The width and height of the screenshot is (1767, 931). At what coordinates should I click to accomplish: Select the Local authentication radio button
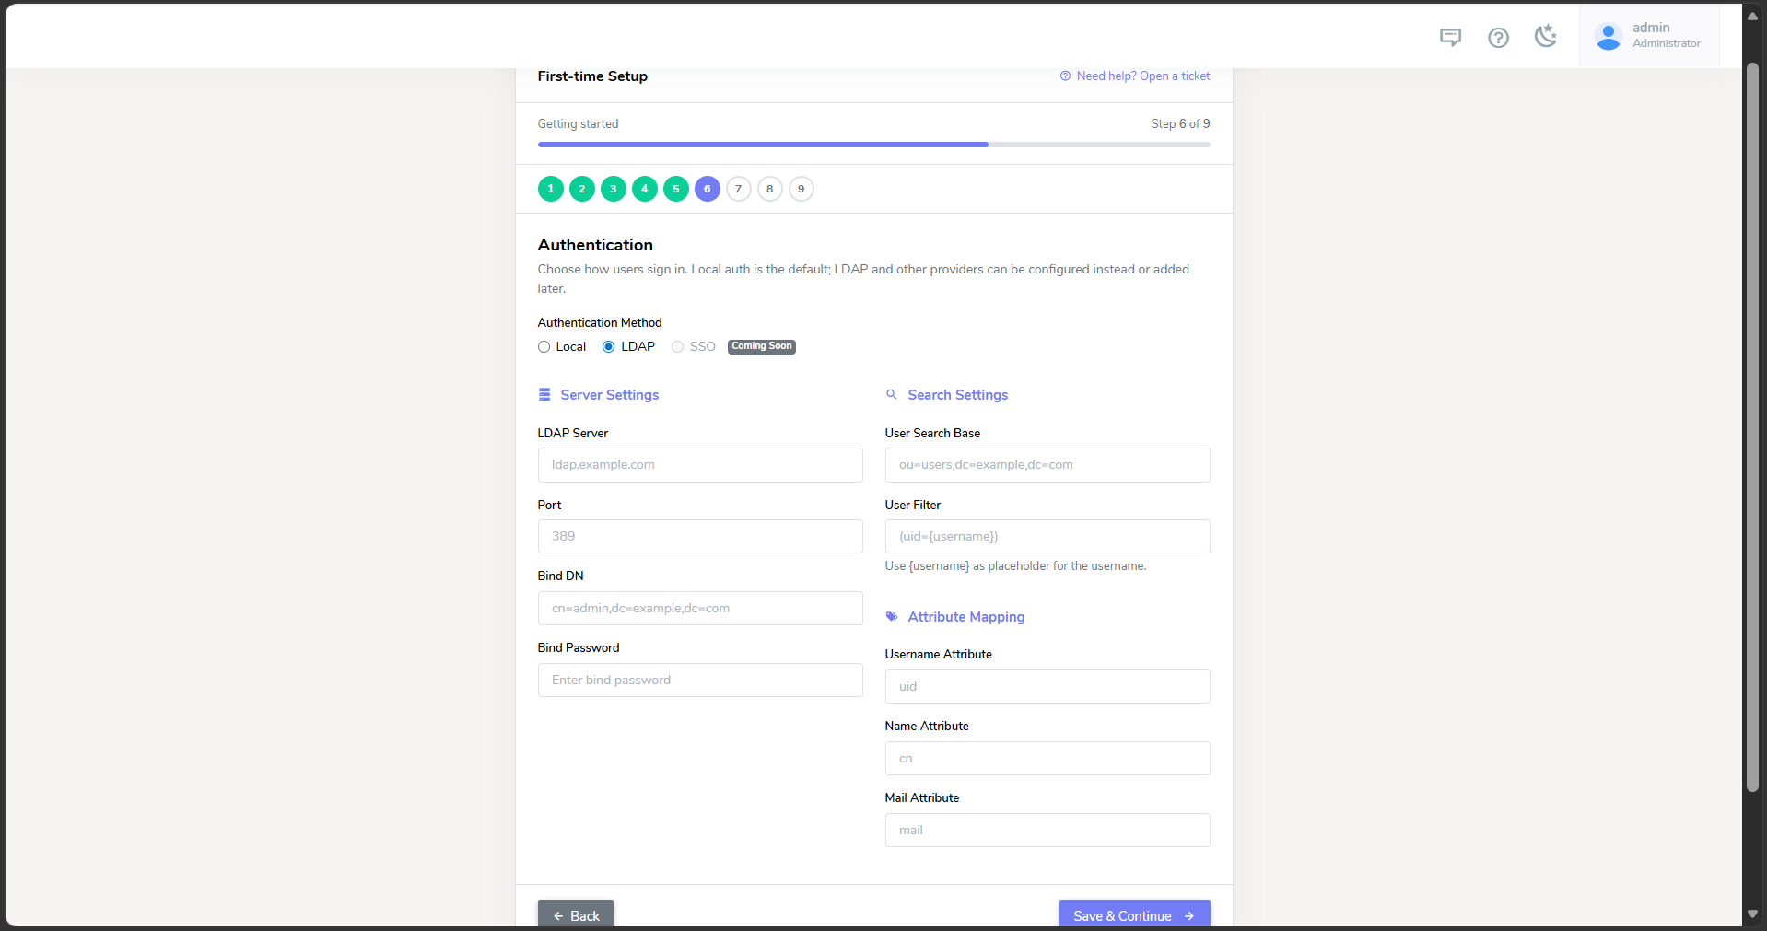pos(544,347)
